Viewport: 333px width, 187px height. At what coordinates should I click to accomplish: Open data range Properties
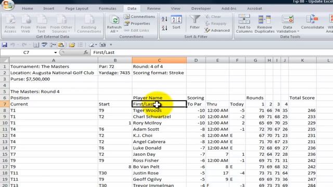pos(137,23)
